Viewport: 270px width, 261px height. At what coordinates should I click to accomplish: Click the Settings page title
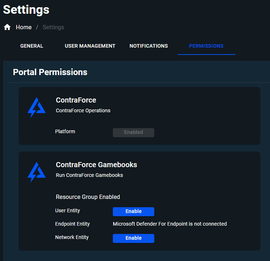26,10
